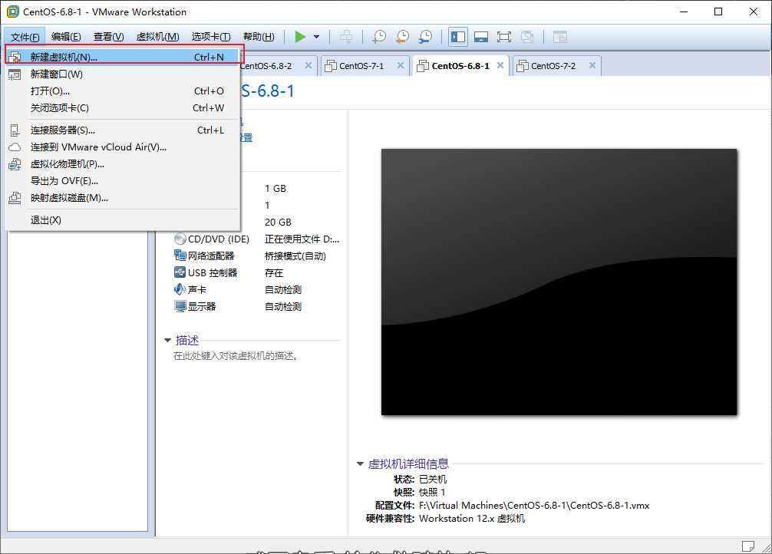Click the description field 在此处键入对该虚拟机的描述

(x=236, y=356)
